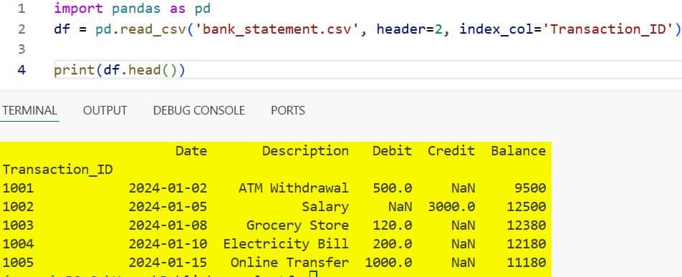Click debit value 120.0

[393, 225]
